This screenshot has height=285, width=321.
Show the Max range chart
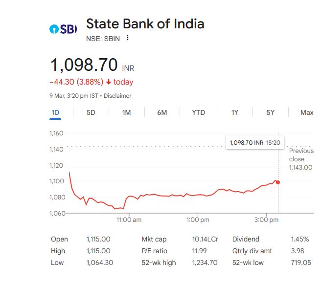(x=307, y=112)
